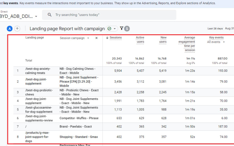Open the All events key events dropdown
Screen dimensions: 234x146
[x=216, y=42]
